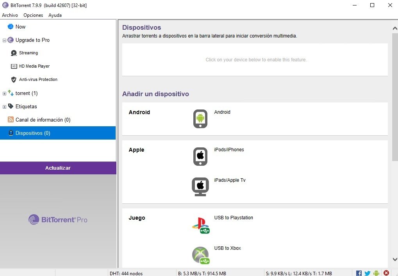Click the Android device icon
398x276 pixels.
click(x=200, y=119)
